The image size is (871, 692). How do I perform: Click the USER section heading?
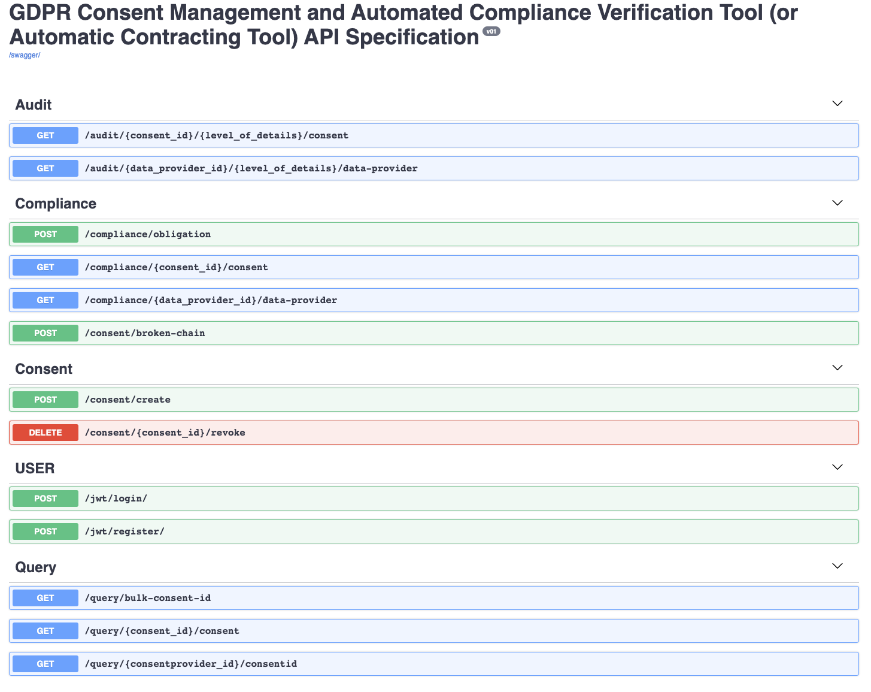click(35, 469)
